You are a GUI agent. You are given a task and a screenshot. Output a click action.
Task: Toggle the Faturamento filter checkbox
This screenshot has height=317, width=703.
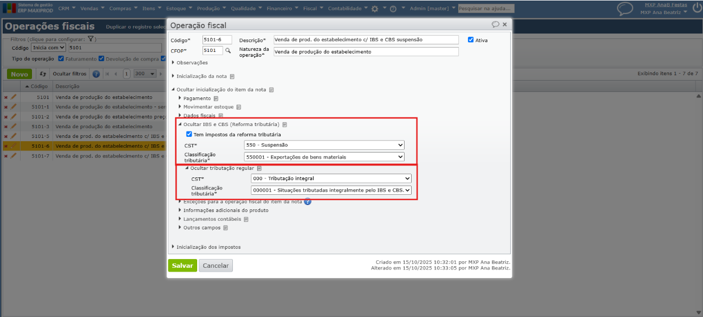[x=61, y=59]
